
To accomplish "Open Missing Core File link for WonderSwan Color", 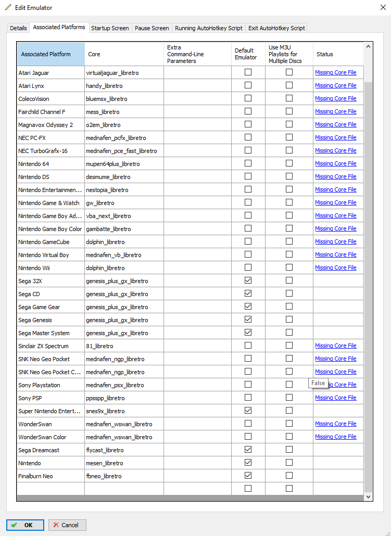I will (335, 437).
